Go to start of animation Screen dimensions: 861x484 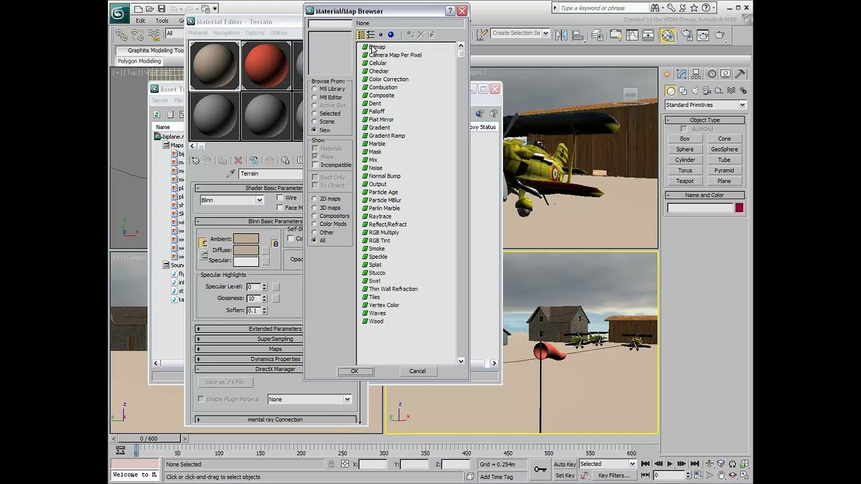tap(646, 464)
